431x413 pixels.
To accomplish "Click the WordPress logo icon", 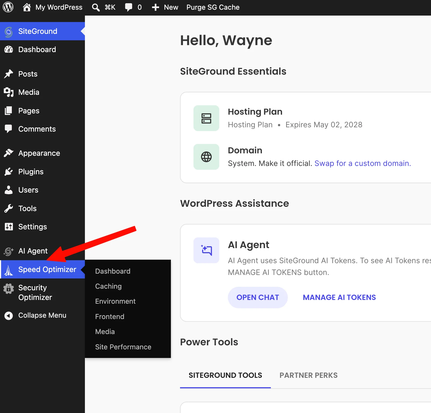I will (x=8, y=7).
